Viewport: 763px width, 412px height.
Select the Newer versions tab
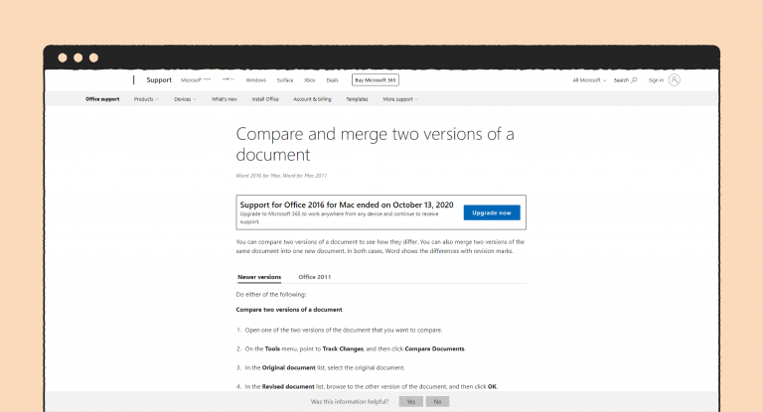[259, 277]
